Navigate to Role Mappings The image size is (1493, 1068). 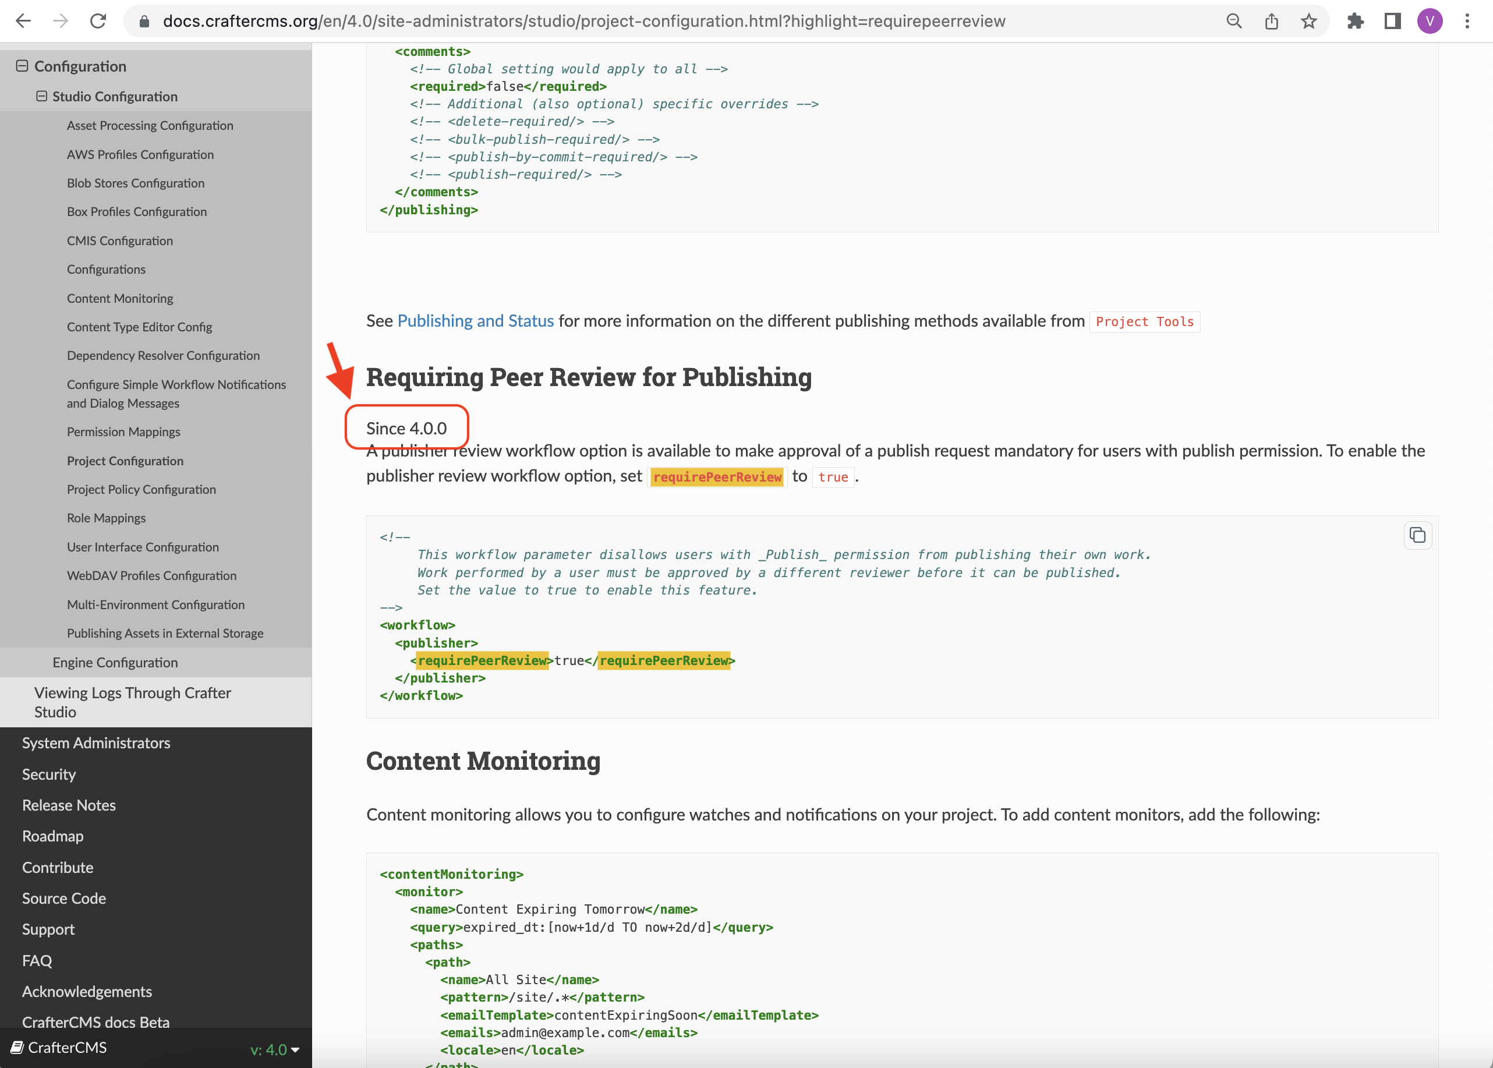pos(106,518)
